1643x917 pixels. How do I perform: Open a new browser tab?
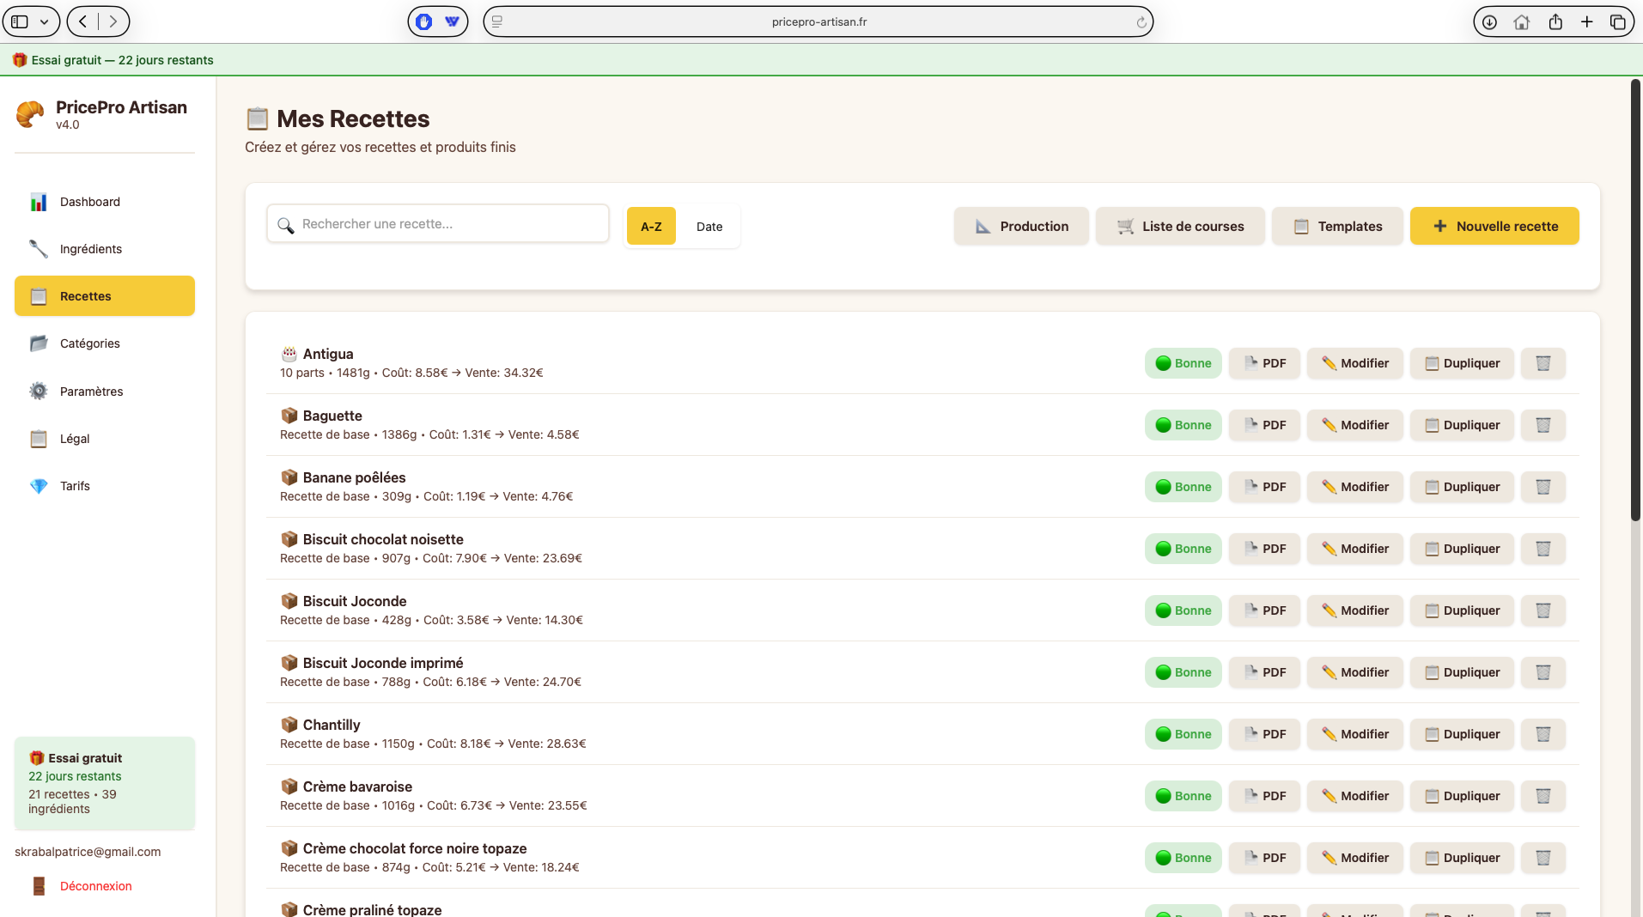(1587, 22)
